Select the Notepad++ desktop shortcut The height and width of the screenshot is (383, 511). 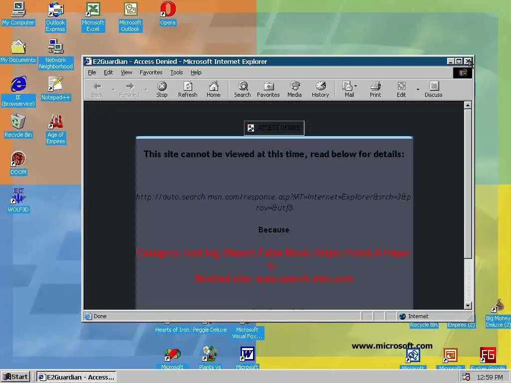(56, 88)
